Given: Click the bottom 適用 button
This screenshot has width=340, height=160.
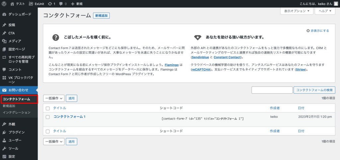Looking at the screenshot, I should click(x=72, y=141).
